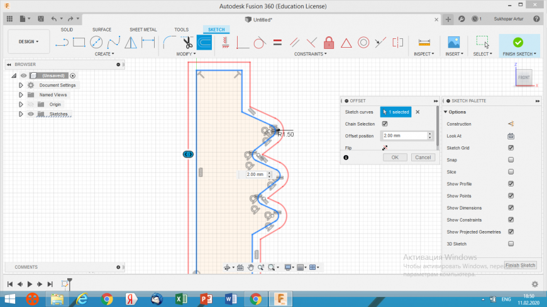Enable the Slice checkbox
The width and height of the screenshot is (547, 307).
(511, 172)
